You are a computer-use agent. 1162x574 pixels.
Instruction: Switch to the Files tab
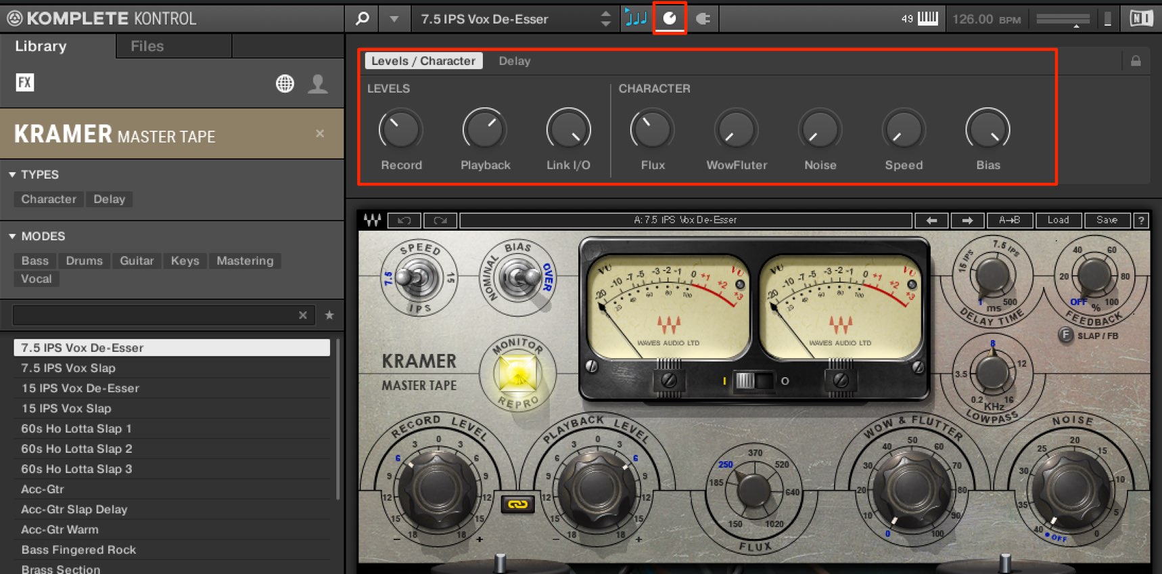coord(147,46)
